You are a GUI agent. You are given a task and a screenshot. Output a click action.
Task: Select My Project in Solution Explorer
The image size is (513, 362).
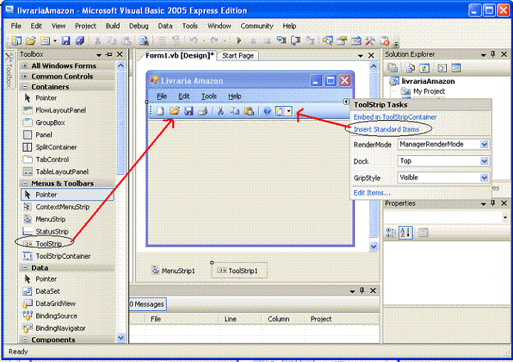[x=423, y=91]
